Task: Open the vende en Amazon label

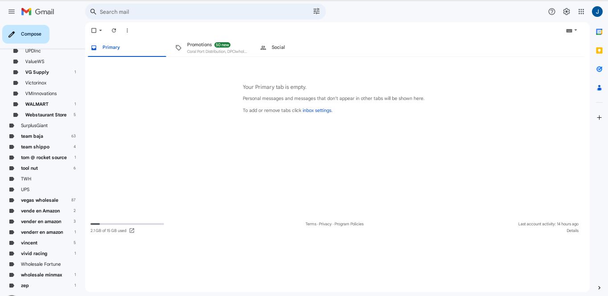Action: tap(41, 211)
